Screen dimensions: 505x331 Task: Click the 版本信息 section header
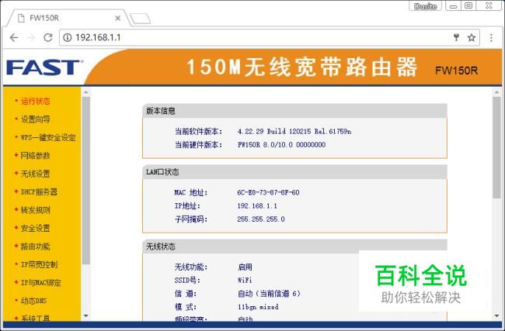pyautogui.click(x=294, y=111)
